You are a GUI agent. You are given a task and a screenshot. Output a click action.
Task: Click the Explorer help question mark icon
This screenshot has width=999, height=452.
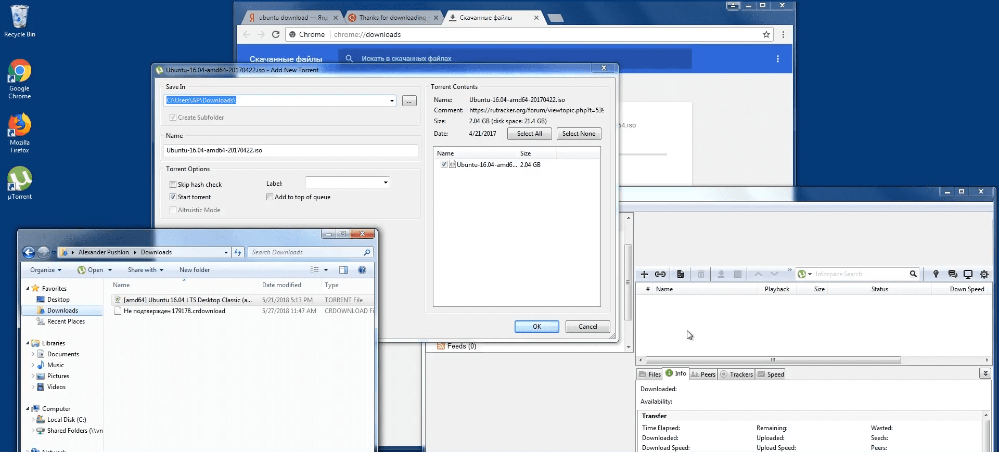[x=362, y=270]
